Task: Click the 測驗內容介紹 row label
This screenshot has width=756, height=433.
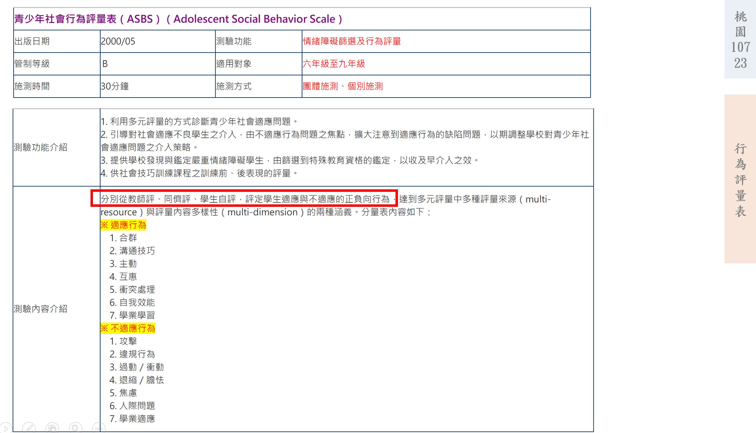Action: [40, 309]
